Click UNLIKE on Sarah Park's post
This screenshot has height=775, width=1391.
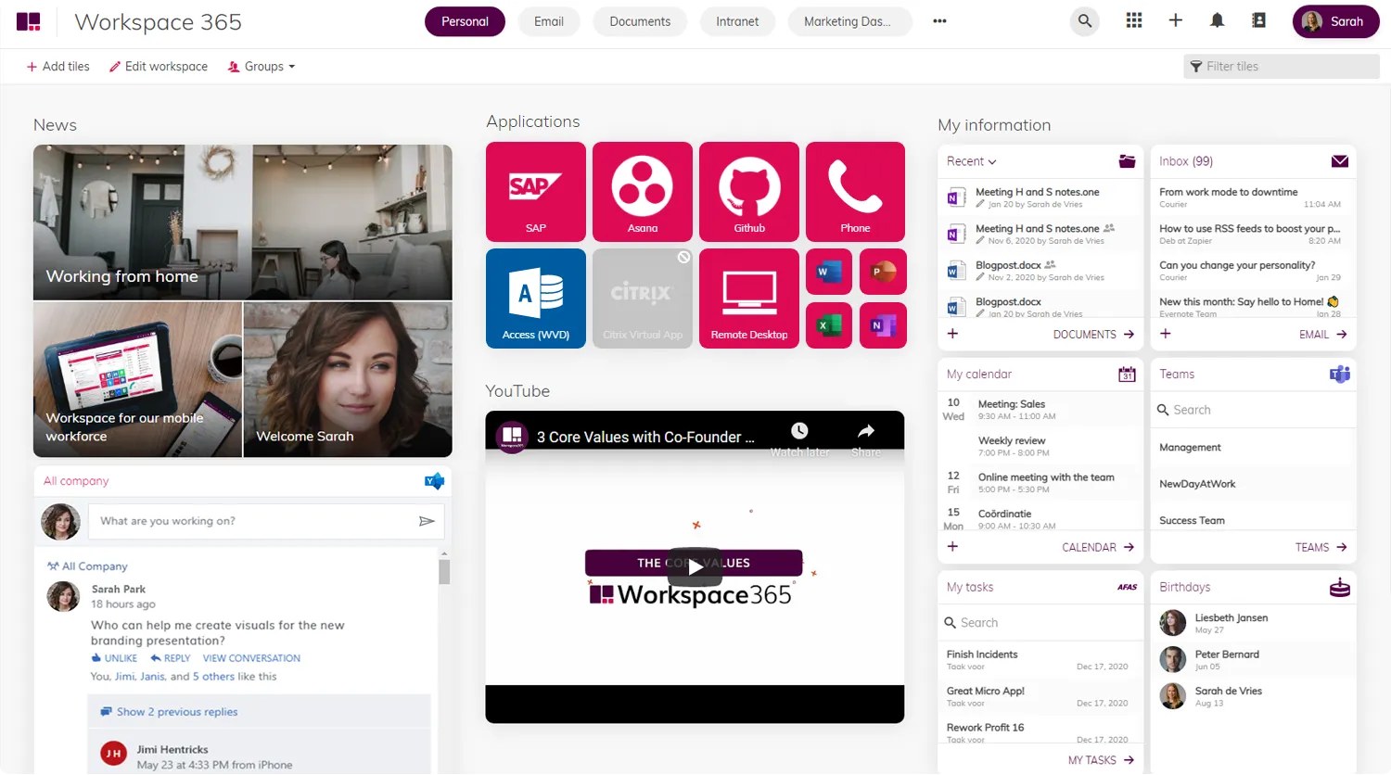[114, 658]
